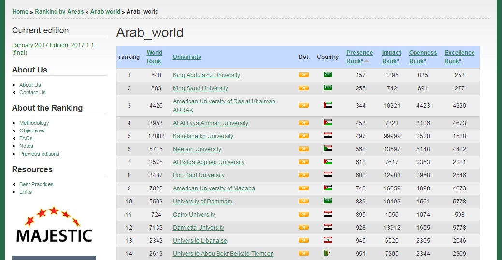The height and width of the screenshot is (260, 502).
Task: Open King Saud University link
Action: pyautogui.click(x=201, y=88)
